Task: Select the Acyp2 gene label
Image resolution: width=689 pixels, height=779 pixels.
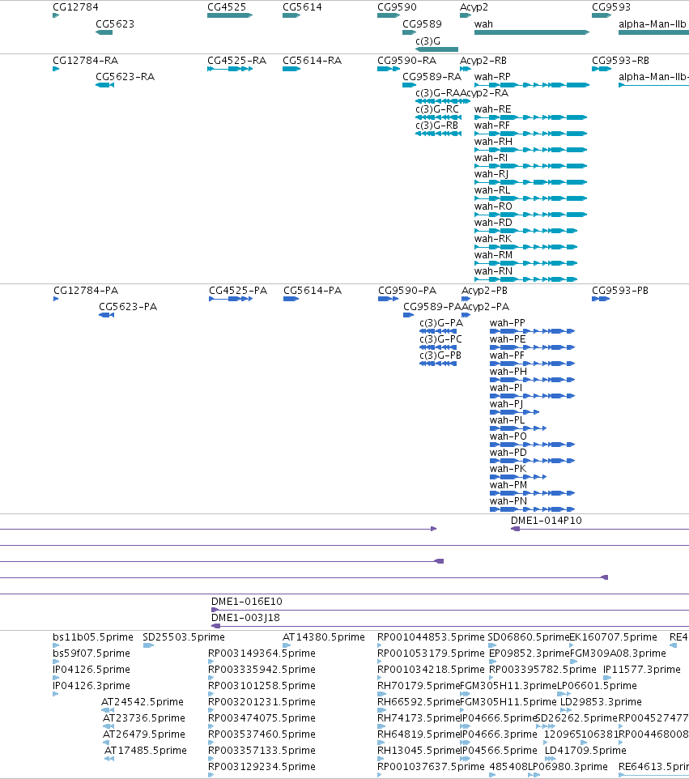Action: (x=474, y=7)
